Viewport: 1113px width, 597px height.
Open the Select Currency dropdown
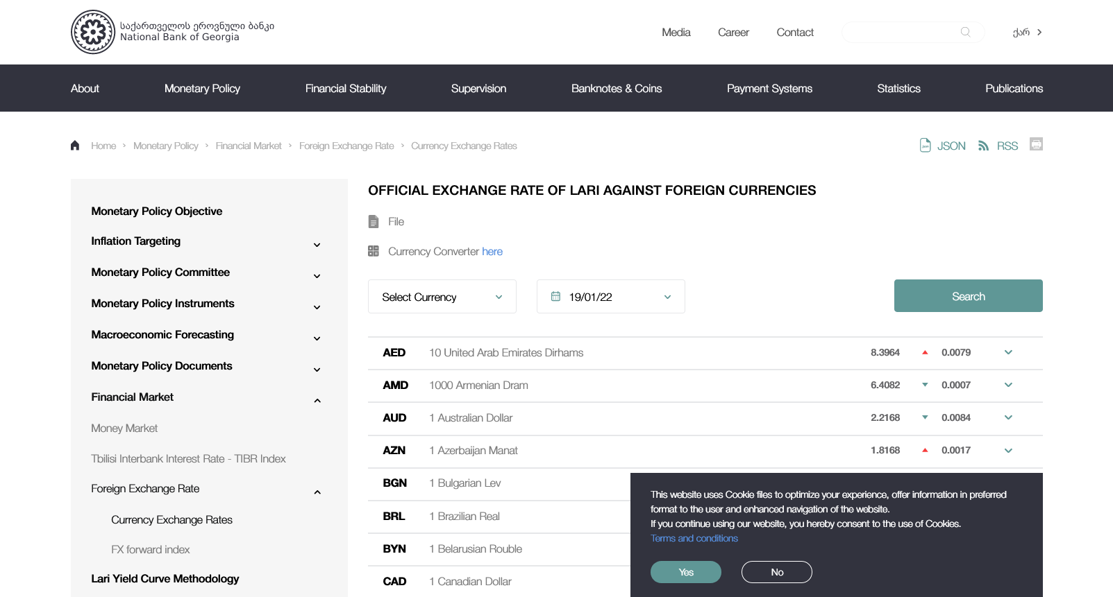(442, 297)
